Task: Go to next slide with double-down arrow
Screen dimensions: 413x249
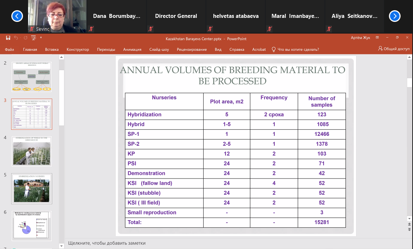Action: 409,230
